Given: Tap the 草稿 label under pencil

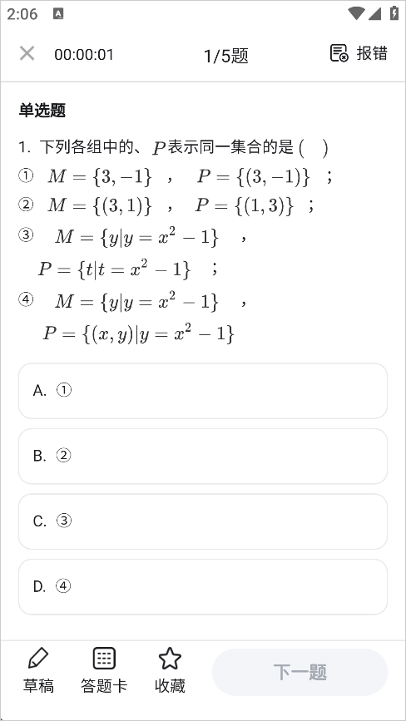Looking at the screenshot, I should click(x=38, y=685).
